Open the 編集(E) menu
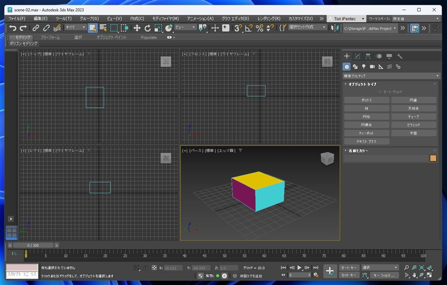 40,18
